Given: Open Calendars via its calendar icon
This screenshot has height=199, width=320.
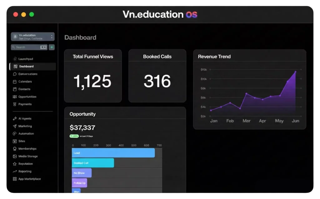Looking at the screenshot, I should pyautogui.click(x=15, y=82).
